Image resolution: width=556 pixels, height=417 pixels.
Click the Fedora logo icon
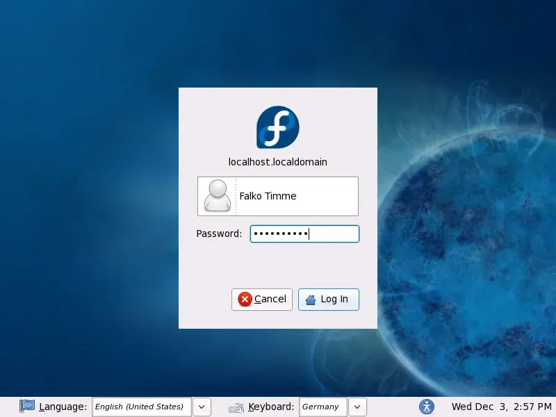277,127
